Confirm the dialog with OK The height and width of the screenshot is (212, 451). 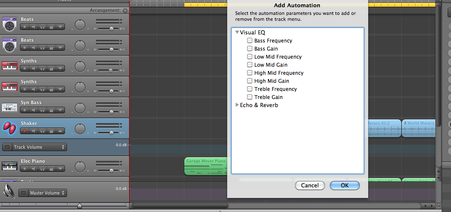tap(344, 186)
